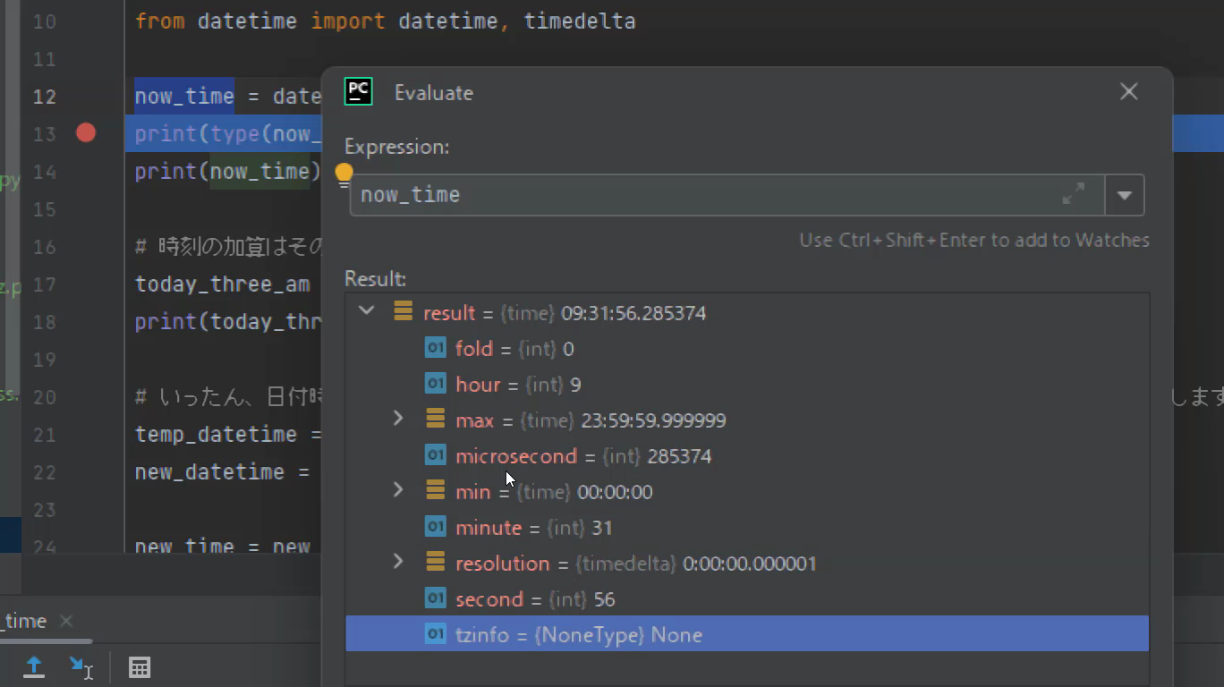Expand the max attribute node
This screenshot has width=1224, height=687.
tap(399, 419)
